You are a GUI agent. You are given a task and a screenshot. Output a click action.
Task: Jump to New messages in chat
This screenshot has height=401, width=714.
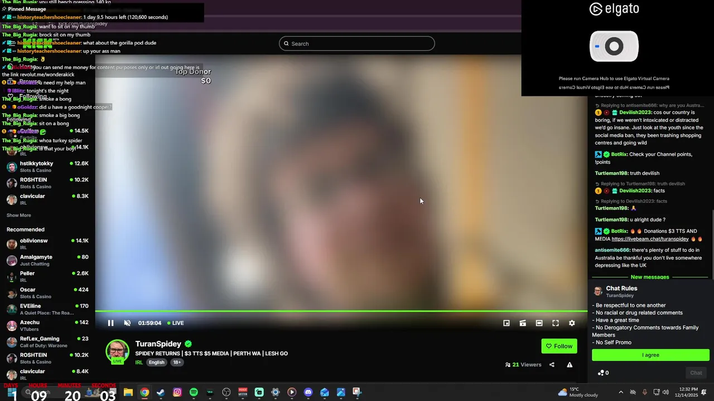(x=650, y=277)
